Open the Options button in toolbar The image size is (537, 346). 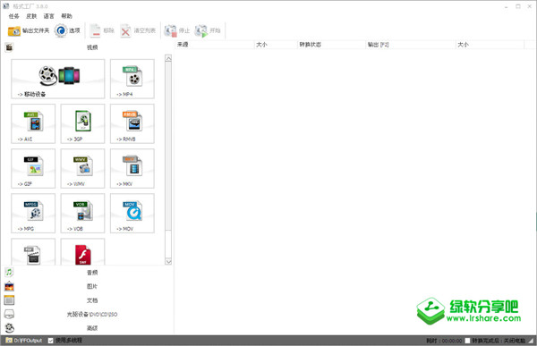pyautogui.click(x=67, y=30)
